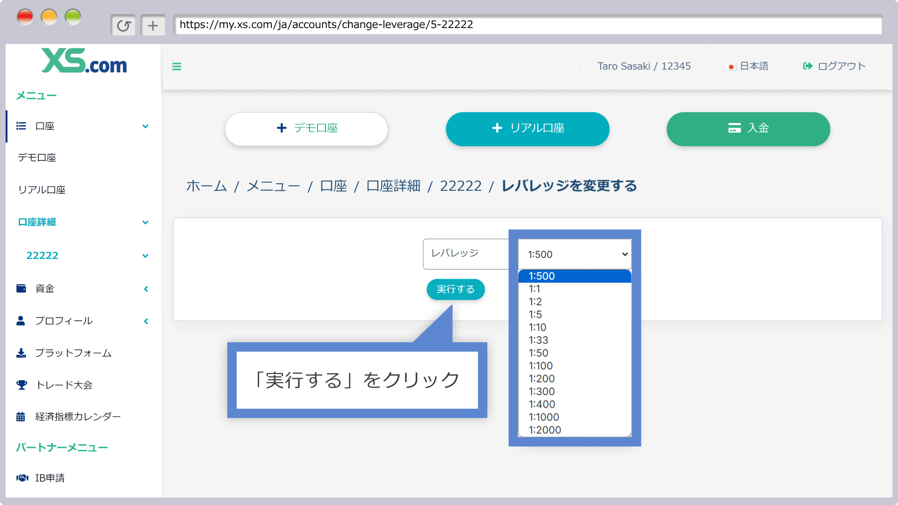Pick 1:200 leverage option
The image size is (898, 505).
575,379
